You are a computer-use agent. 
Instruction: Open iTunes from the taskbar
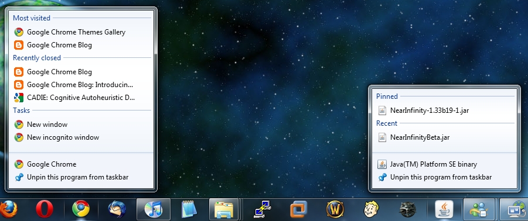(x=153, y=209)
